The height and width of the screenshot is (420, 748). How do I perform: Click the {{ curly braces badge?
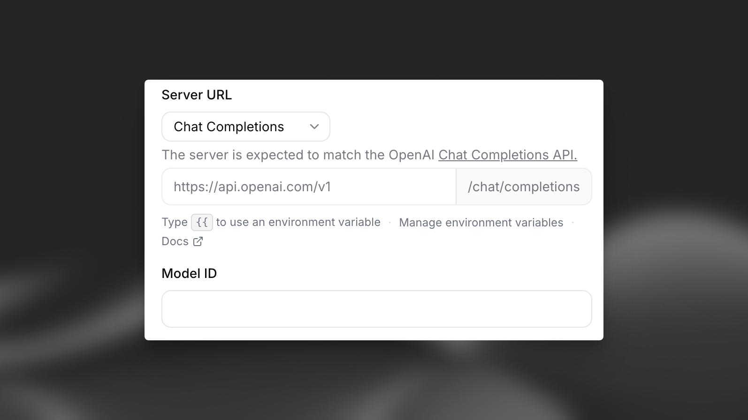[x=202, y=222]
